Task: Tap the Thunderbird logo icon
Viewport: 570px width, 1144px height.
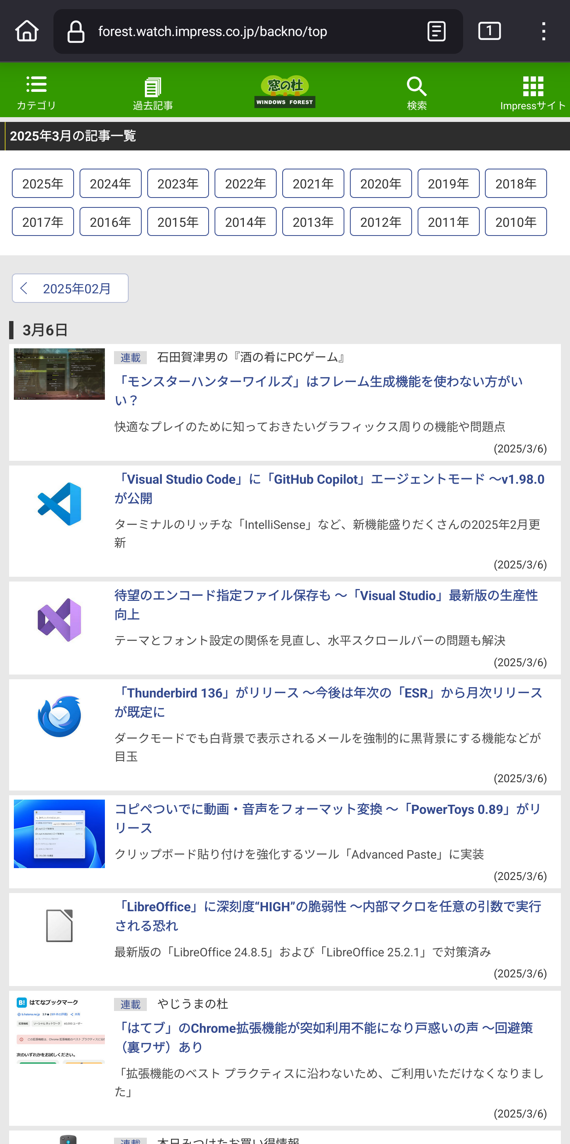Action: click(59, 716)
